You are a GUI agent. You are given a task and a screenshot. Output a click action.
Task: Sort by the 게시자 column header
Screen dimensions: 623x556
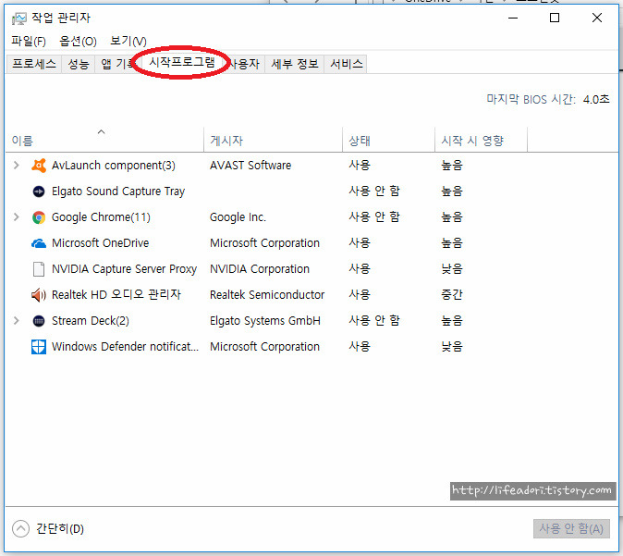273,140
